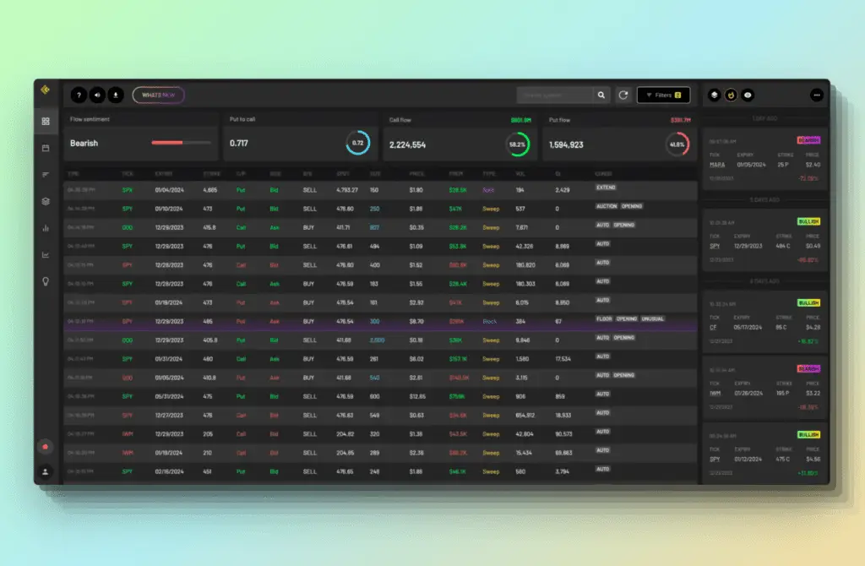This screenshot has width=865, height=566.
Task: Open the calendar icon in sidebar
Action: tap(46, 148)
